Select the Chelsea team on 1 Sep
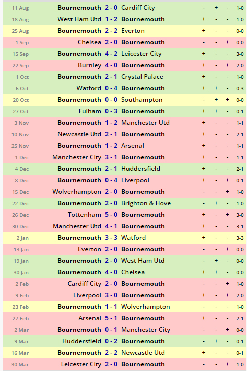This screenshot has height=371, width=247. pyautogui.click(x=89, y=42)
